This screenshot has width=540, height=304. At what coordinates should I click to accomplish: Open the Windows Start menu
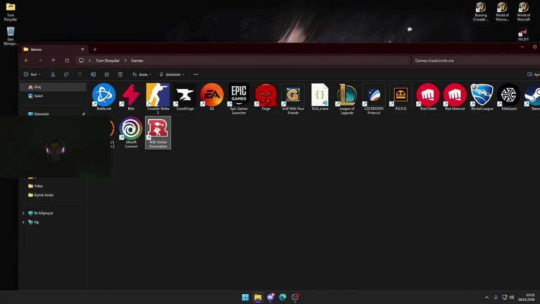tap(245, 297)
